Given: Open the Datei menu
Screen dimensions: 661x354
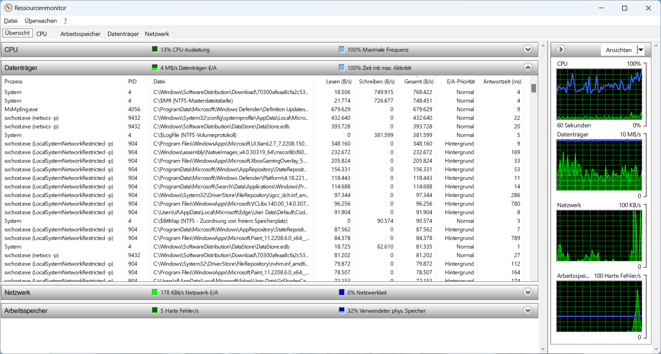Looking at the screenshot, I should 11,21.
